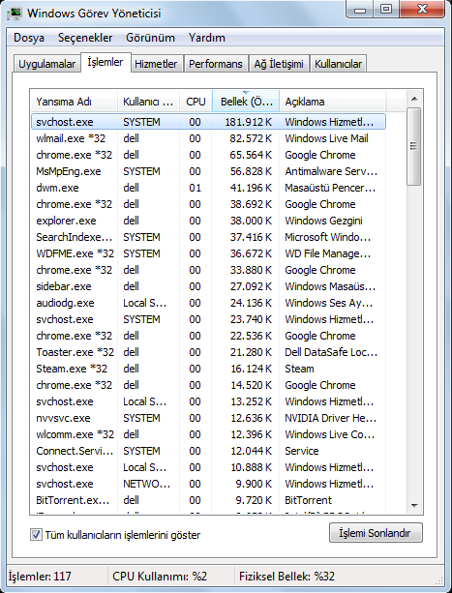452x593 pixels.
Task: Select the chrome.exe process using 33.880 K
Action: 208,270
